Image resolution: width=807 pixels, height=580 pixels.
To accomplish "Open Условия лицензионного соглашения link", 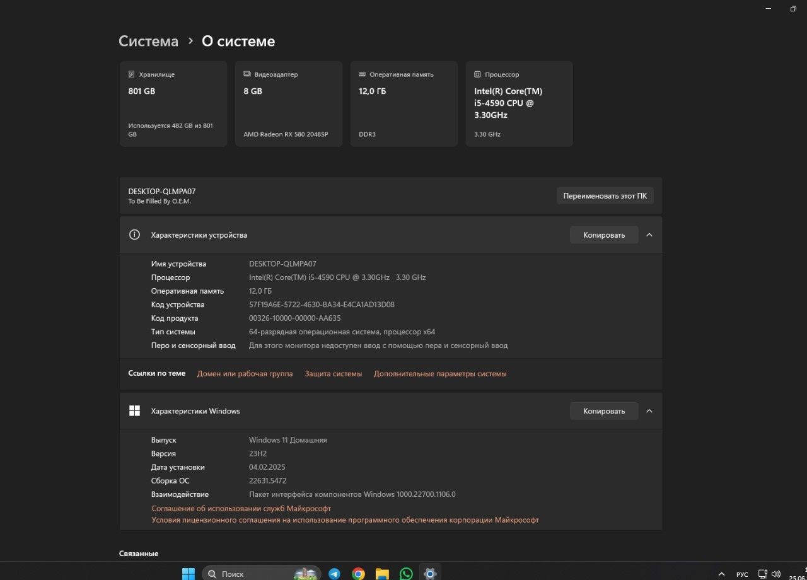I will (x=345, y=520).
